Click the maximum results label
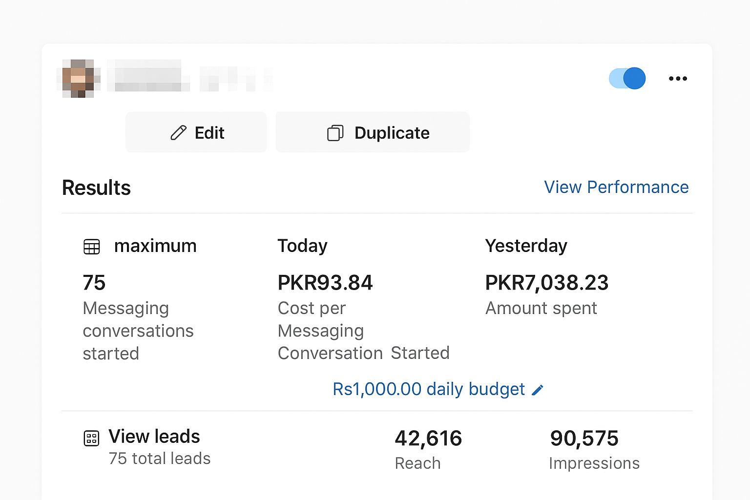 [155, 246]
